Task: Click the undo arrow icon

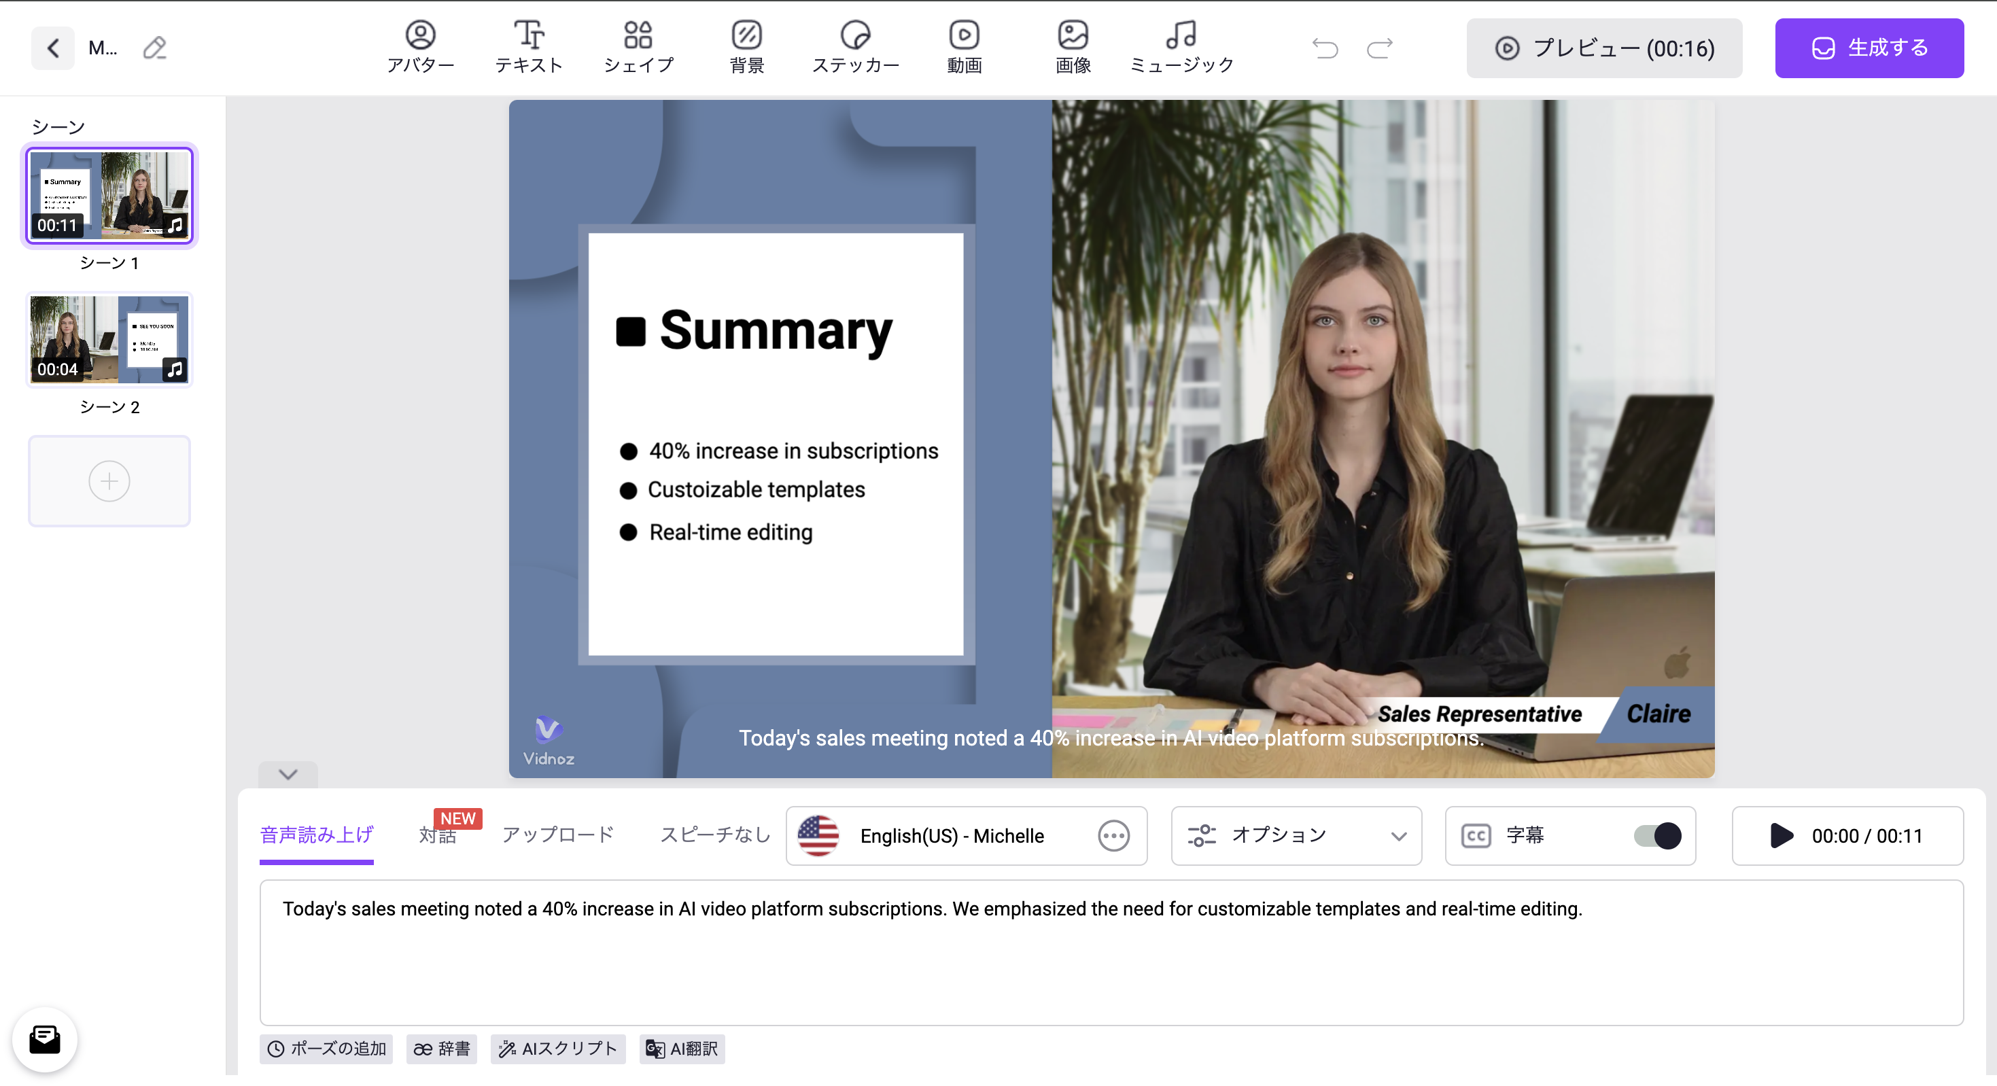Action: coord(1325,48)
